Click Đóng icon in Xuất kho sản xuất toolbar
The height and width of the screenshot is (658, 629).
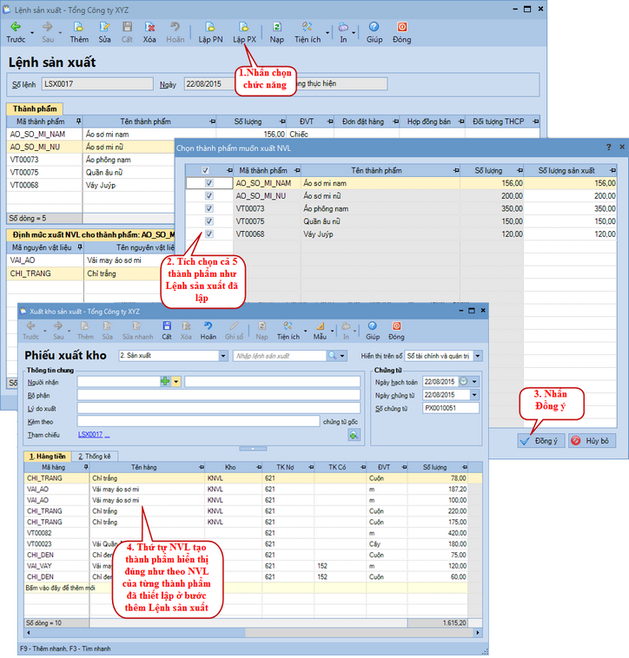click(396, 326)
